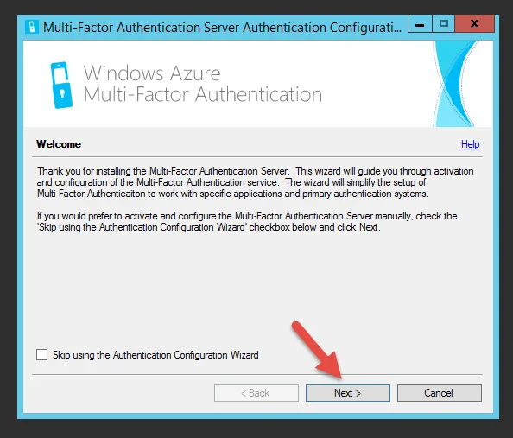The image size is (513, 438).
Task: Proceed with the Next > button
Action: 348,393
